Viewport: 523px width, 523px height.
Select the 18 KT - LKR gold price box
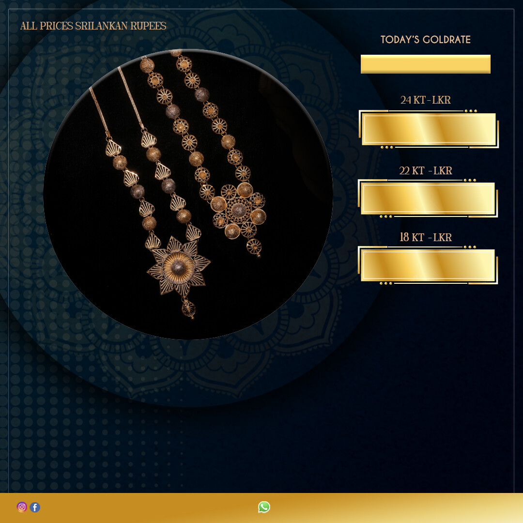[x=428, y=265]
